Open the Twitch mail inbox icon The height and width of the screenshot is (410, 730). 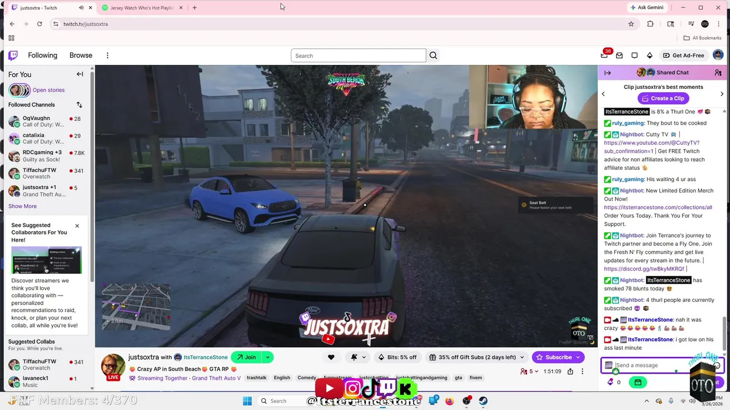click(619, 55)
